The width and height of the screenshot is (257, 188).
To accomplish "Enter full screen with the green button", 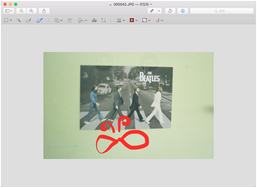I will (x=15, y=4).
